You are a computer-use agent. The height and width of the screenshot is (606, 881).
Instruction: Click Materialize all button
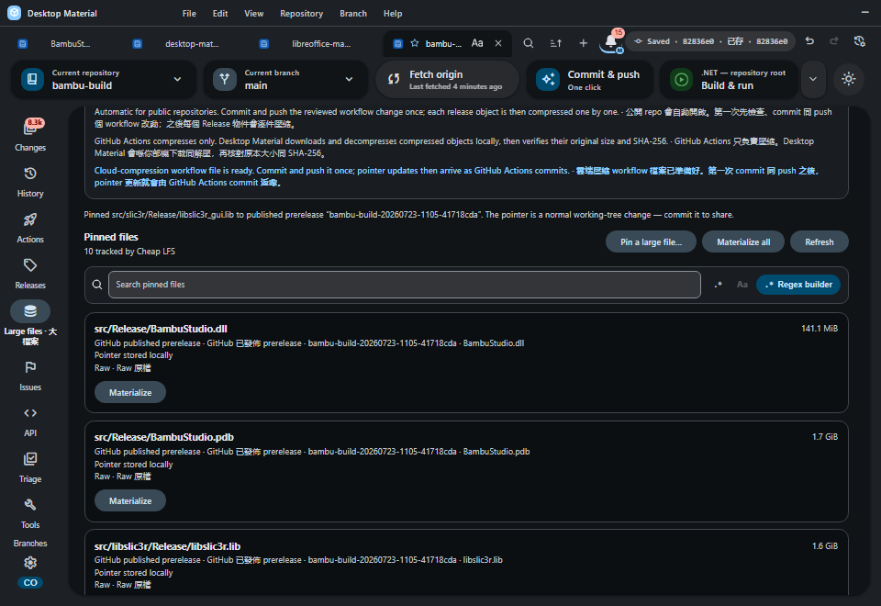[x=743, y=241]
